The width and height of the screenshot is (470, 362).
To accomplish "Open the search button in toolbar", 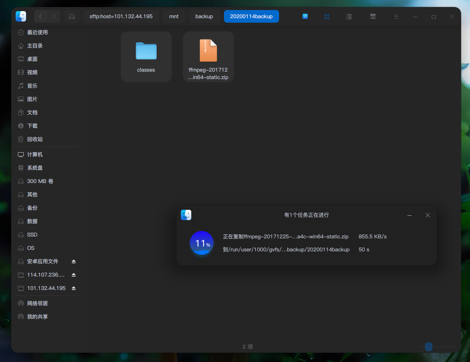I will click(305, 16).
